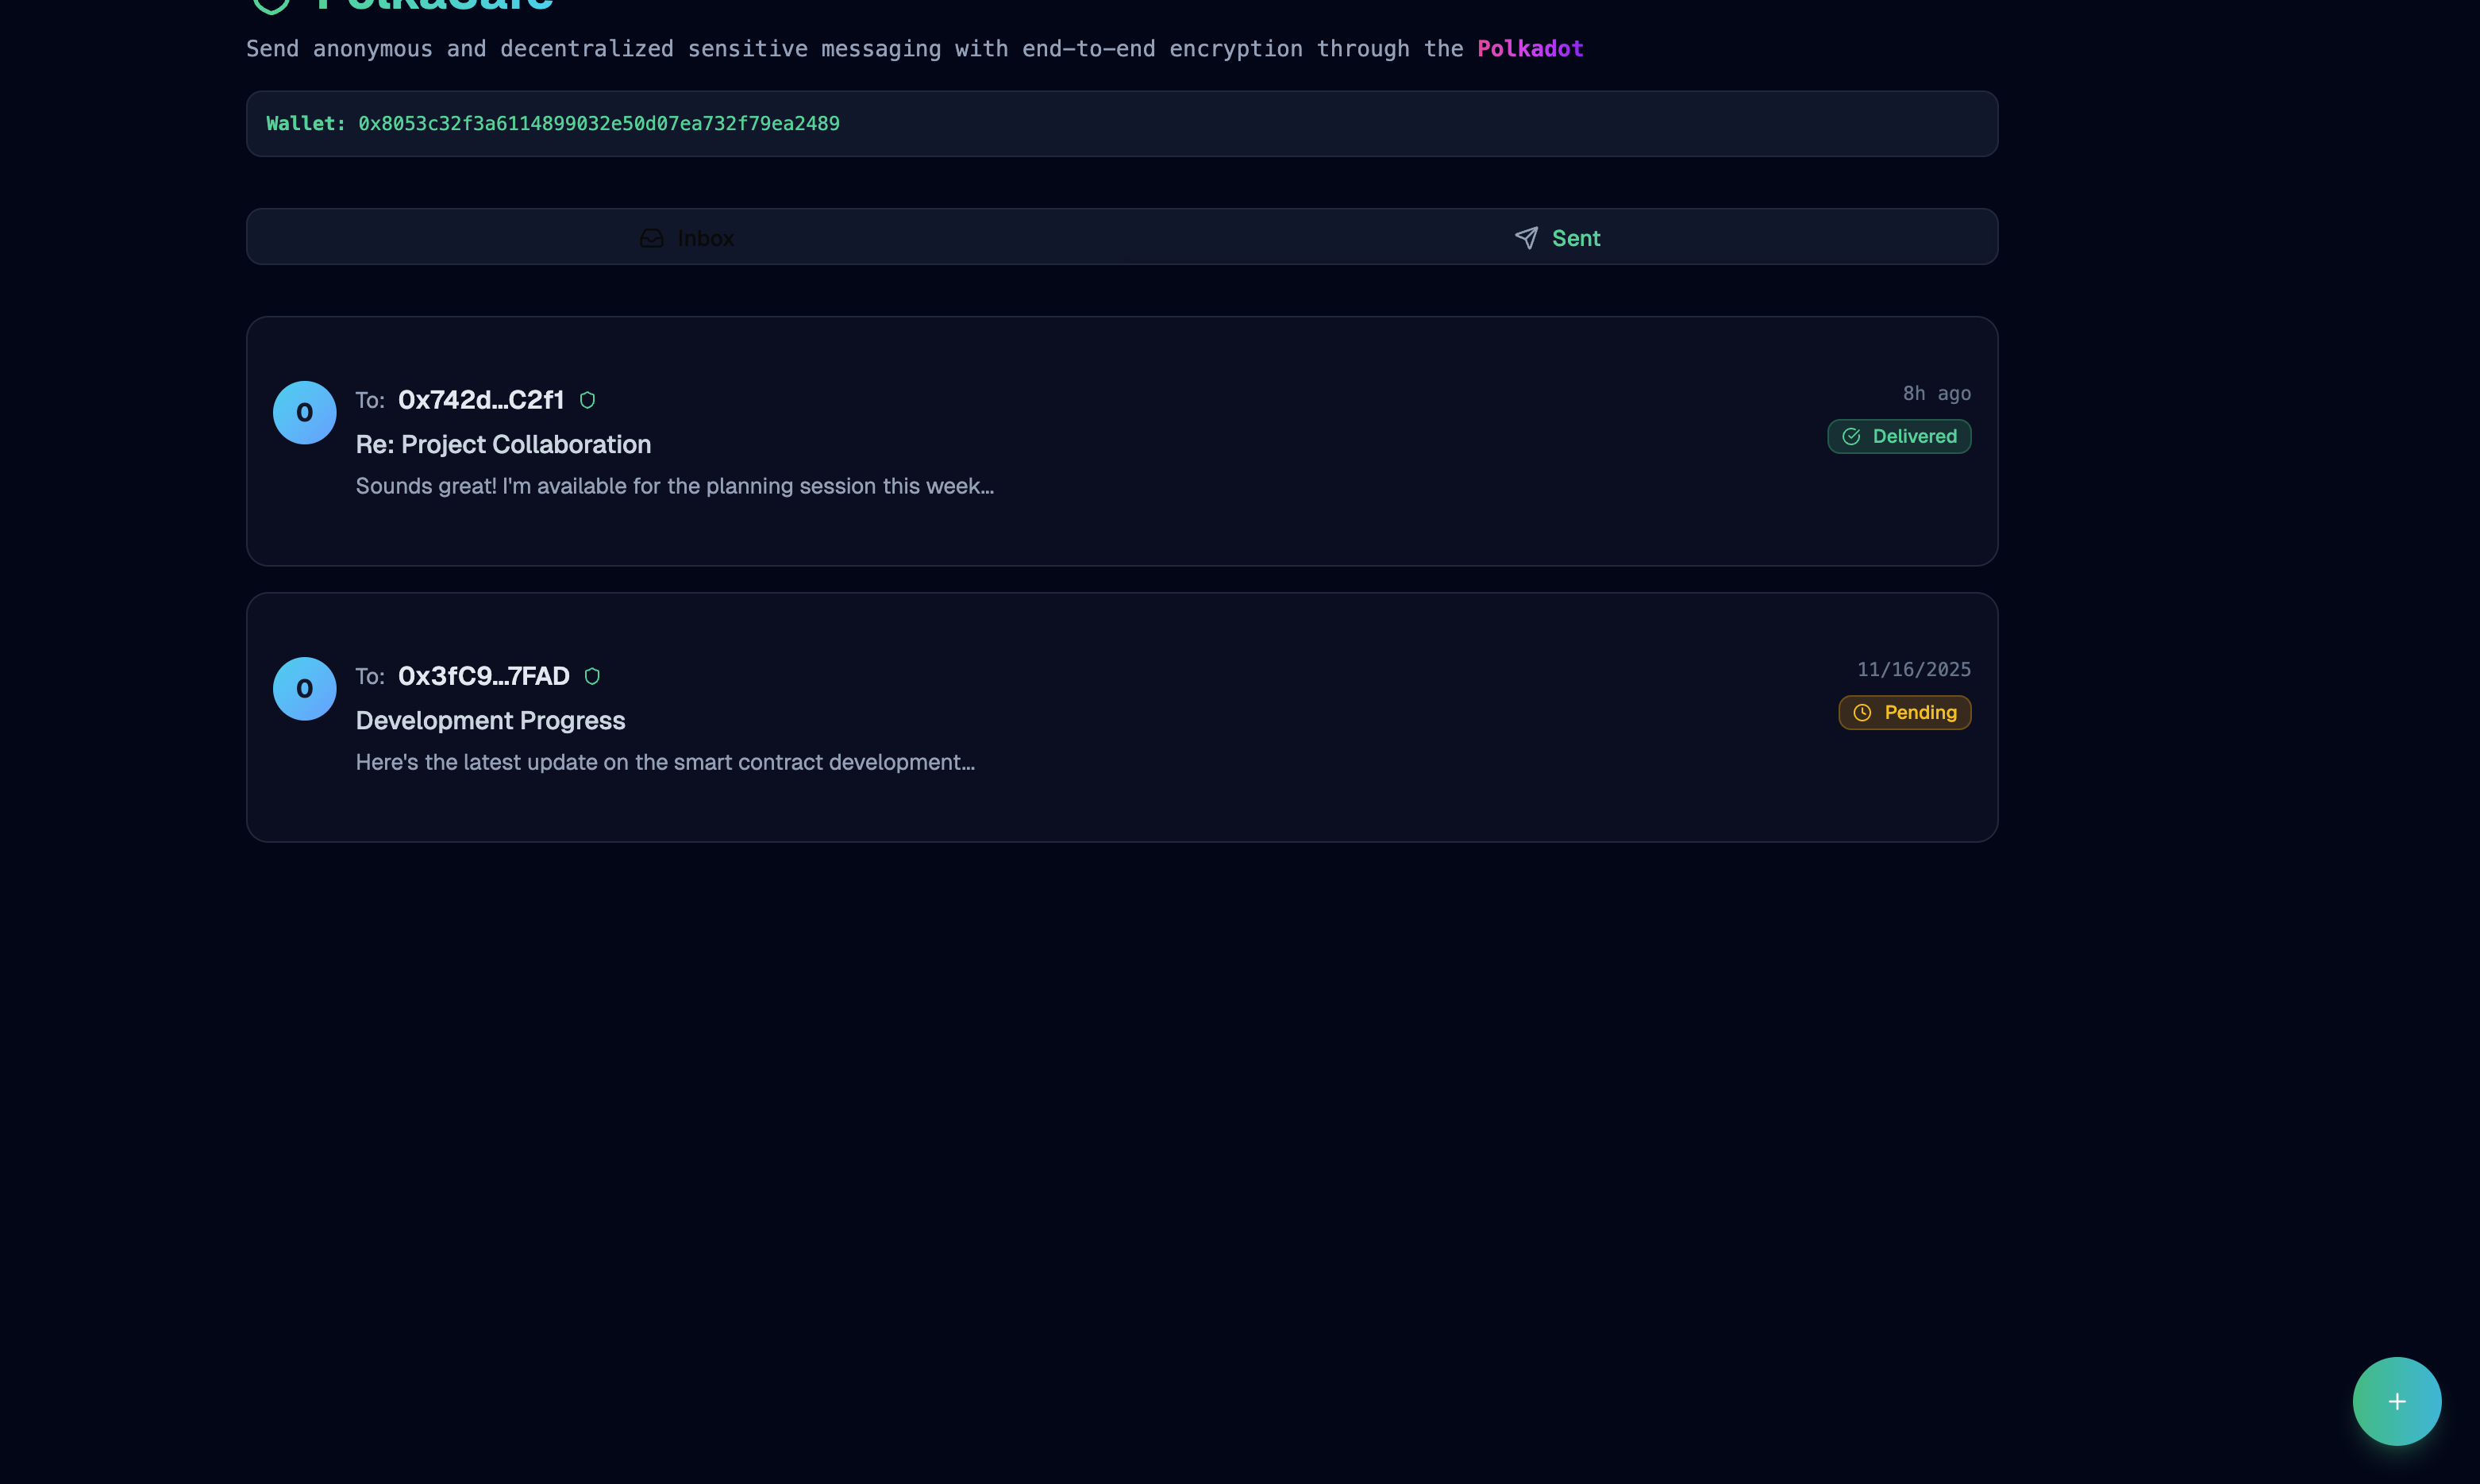Open Re: Project Collaboration message
This screenshot has height=1484, width=2480.
[503, 445]
